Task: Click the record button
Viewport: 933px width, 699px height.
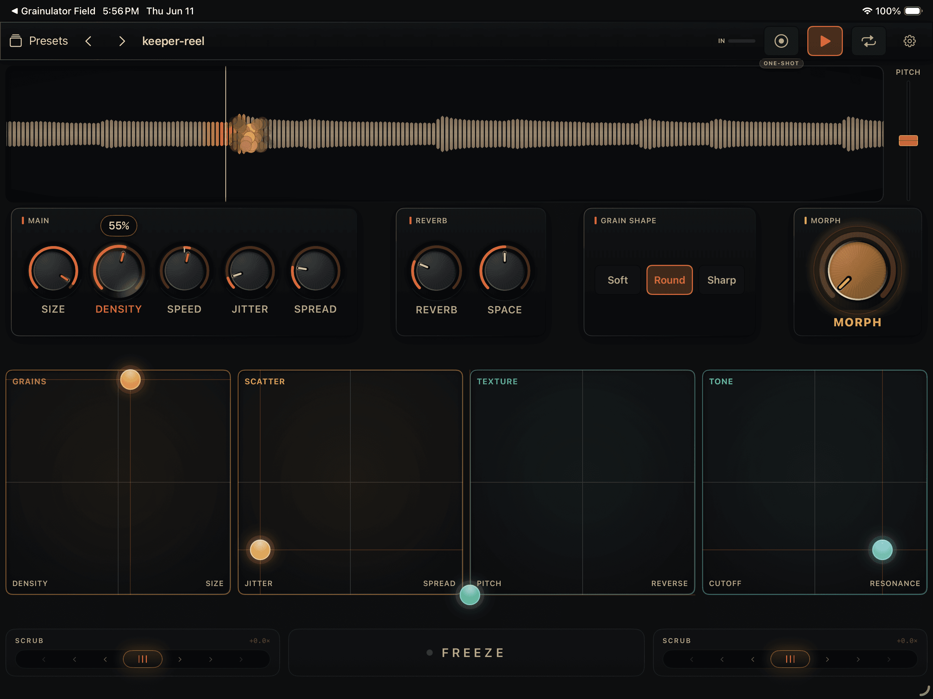Action: (781, 41)
